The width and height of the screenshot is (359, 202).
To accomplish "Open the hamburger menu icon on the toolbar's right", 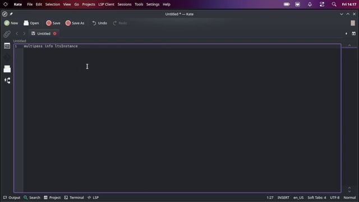I will pos(353,23).
